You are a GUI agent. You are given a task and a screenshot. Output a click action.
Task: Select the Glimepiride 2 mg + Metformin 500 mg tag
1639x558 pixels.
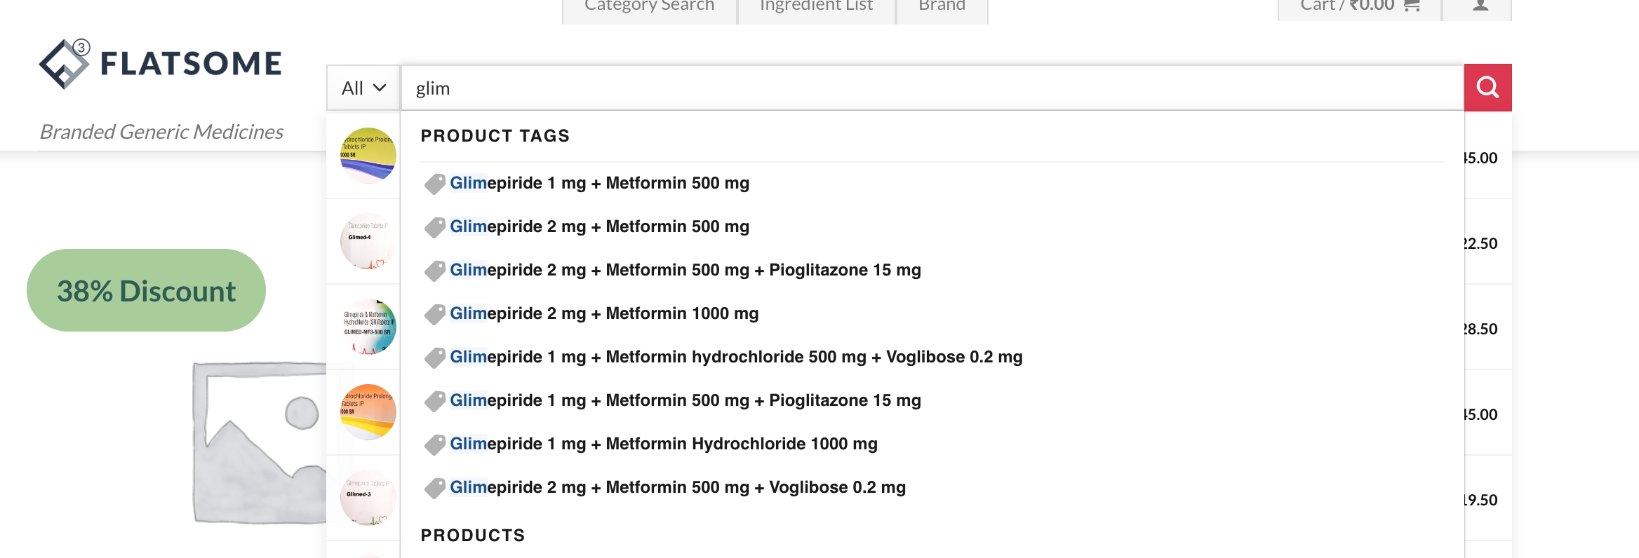600,226
